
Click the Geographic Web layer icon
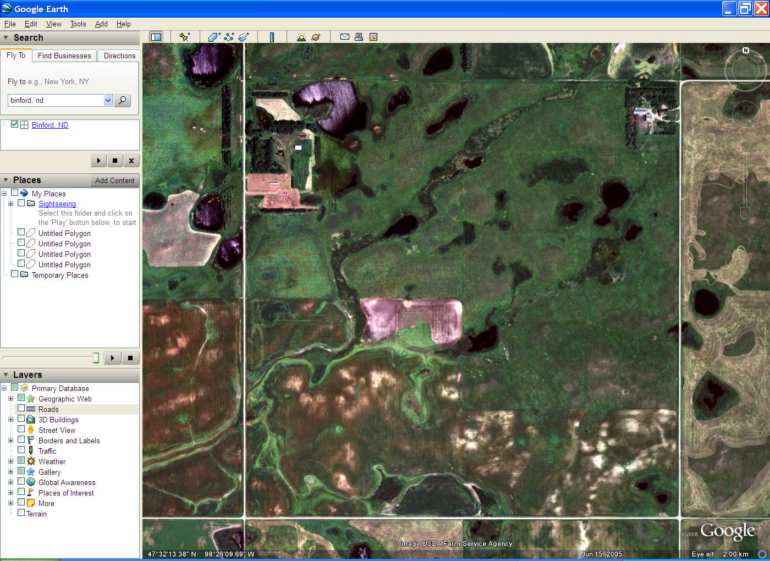[x=31, y=399]
